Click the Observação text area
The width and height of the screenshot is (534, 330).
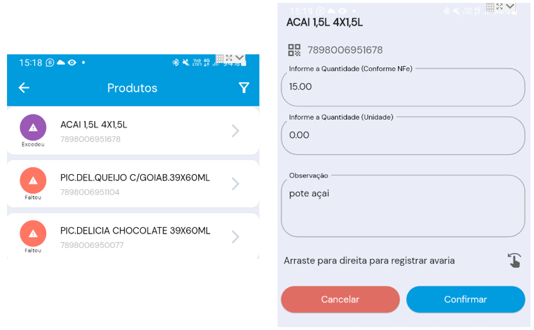(403, 206)
